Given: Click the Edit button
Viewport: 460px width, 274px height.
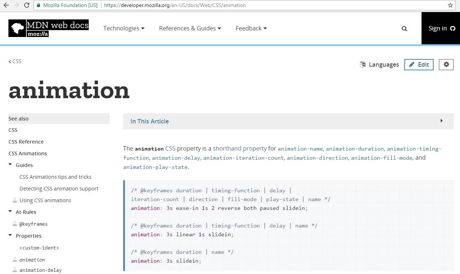Looking at the screenshot, I should 419,64.
